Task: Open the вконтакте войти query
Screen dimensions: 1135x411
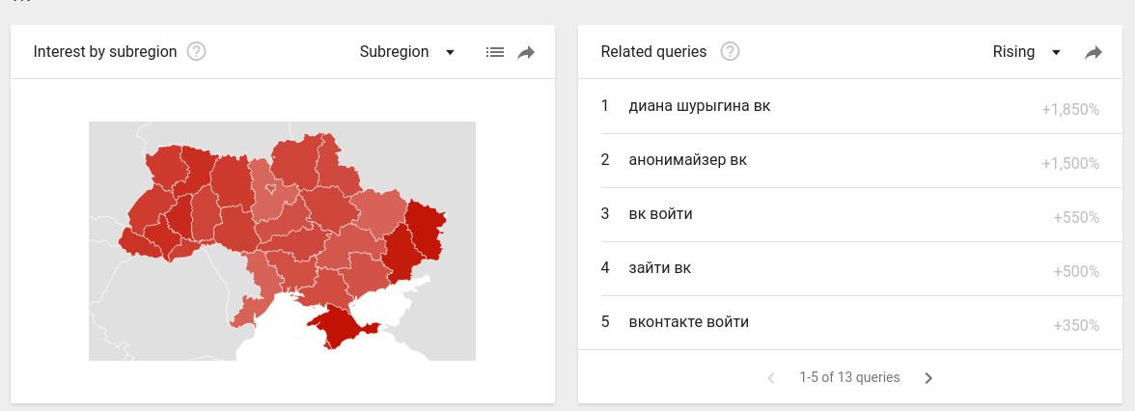Action: tap(688, 322)
